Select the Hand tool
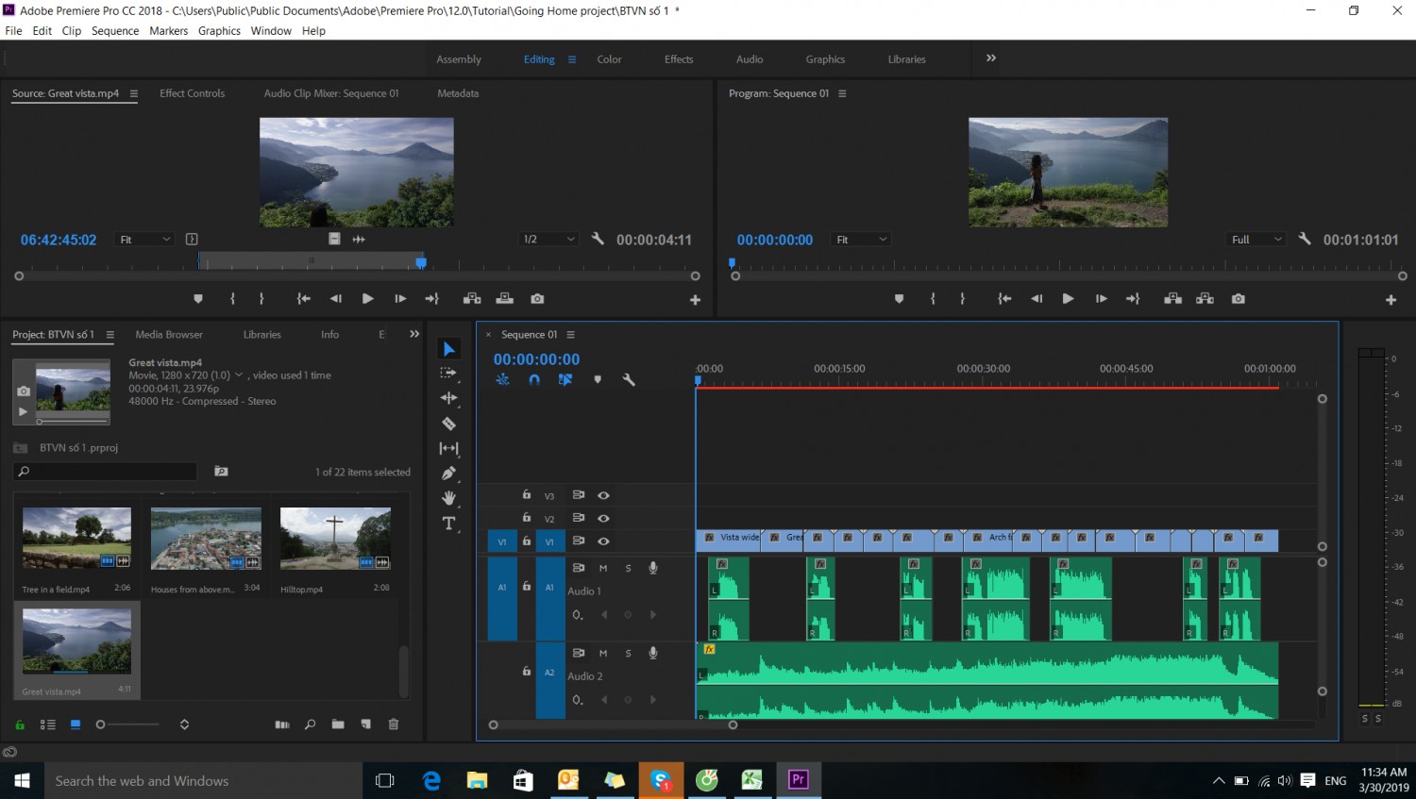 (449, 498)
